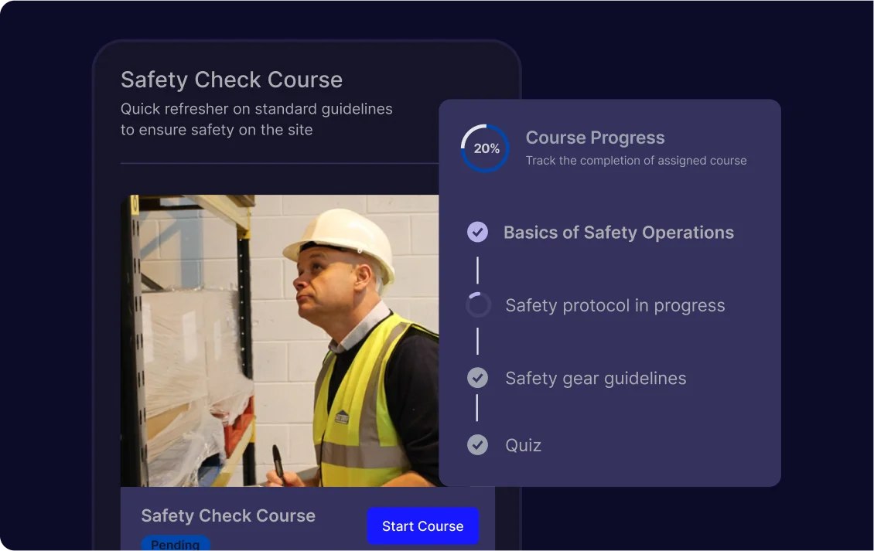Click the 20% circular progress indicator
This screenshot has height=551, width=874.
485,148
